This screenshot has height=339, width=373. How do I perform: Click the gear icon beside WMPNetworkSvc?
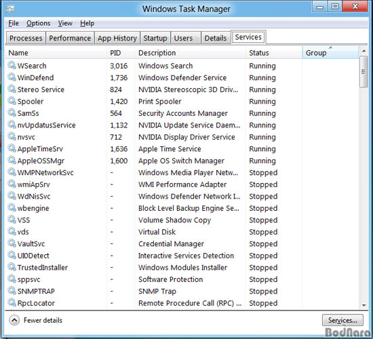(12, 172)
